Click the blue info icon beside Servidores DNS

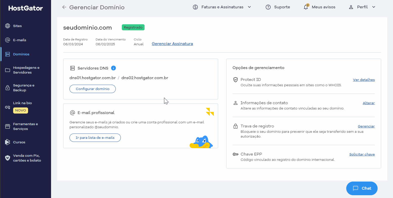[113, 68]
